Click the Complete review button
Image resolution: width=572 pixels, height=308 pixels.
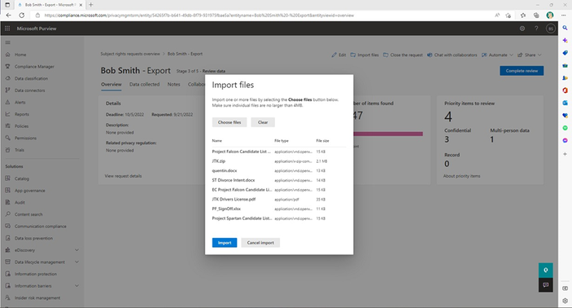click(x=522, y=71)
